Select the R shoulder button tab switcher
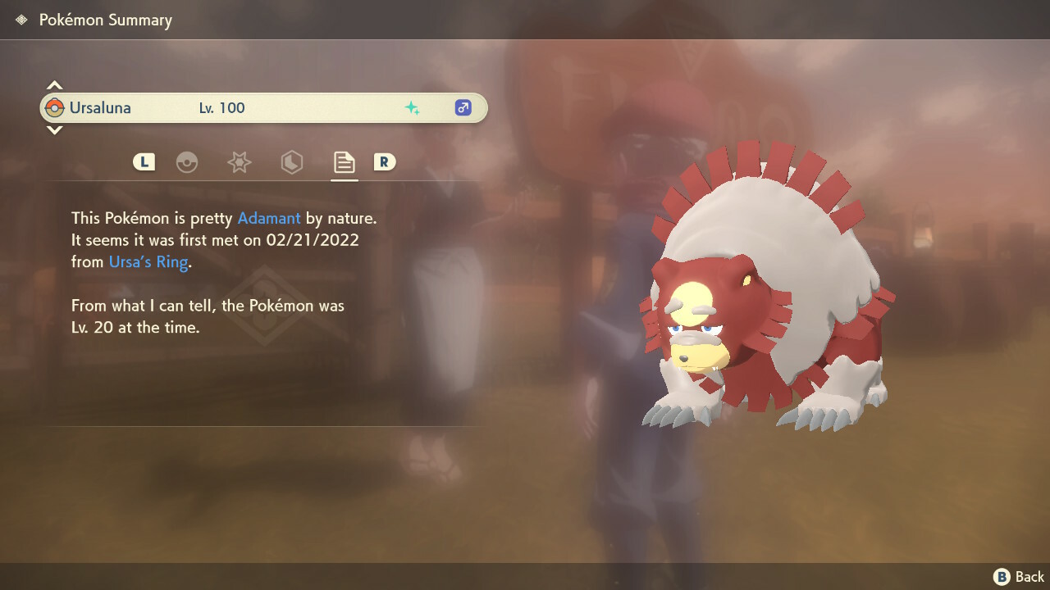The width and height of the screenshot is (1050, 590). (x=385, y=162)
